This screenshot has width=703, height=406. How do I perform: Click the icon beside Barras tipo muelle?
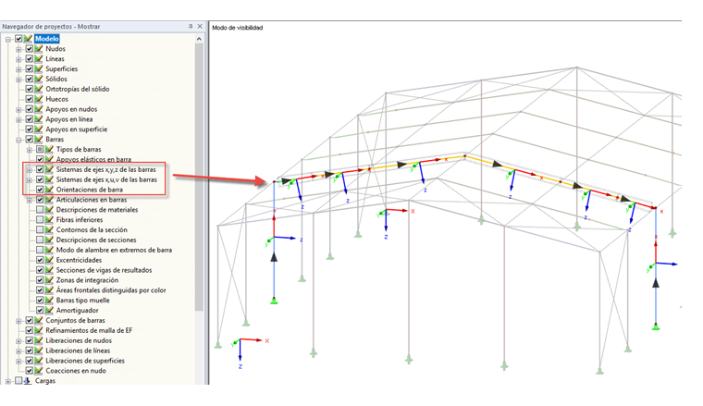(49, 301)
